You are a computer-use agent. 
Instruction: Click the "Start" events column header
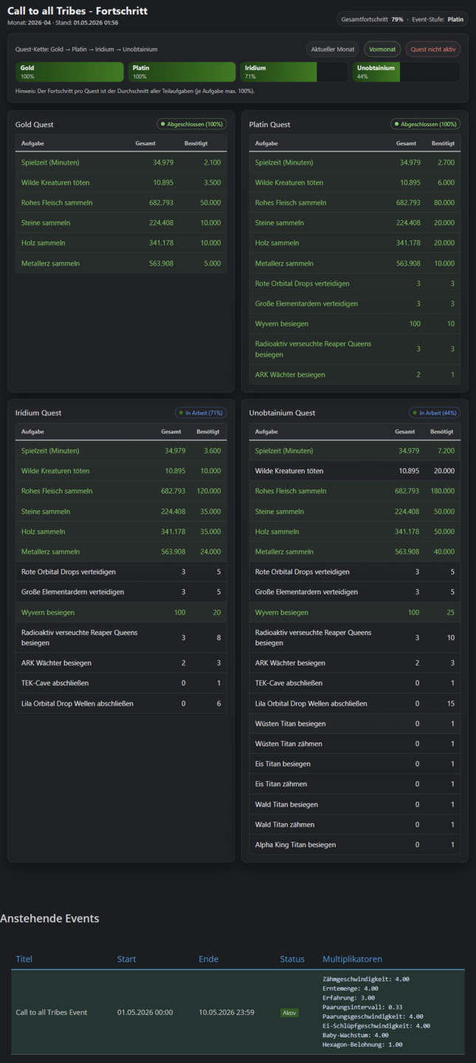coord(127,959)
